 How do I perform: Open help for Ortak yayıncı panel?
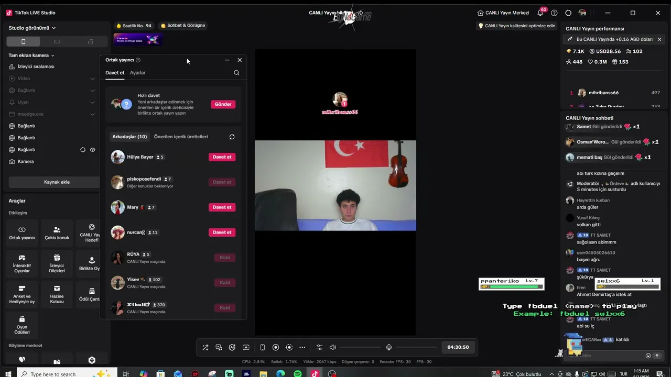coord(138,60)
